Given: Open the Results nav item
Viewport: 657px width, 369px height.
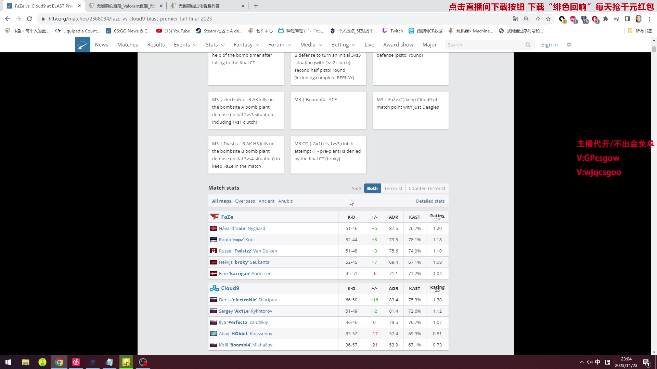Looking at the screenshot, I should pos(156,45).
